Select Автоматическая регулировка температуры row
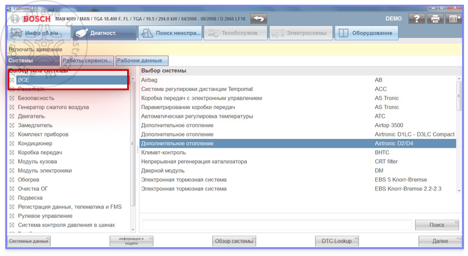 tap(298, 116)
